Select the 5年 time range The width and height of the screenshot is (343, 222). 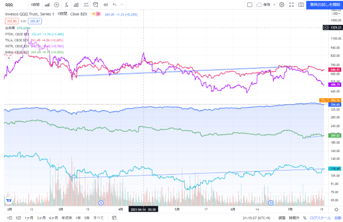pos(87,218)
